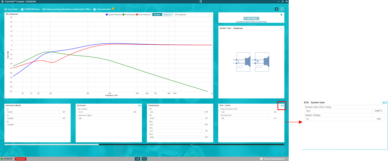
Task: Click the Characterization breadcrumb
Action: click(x=104, y=9)
